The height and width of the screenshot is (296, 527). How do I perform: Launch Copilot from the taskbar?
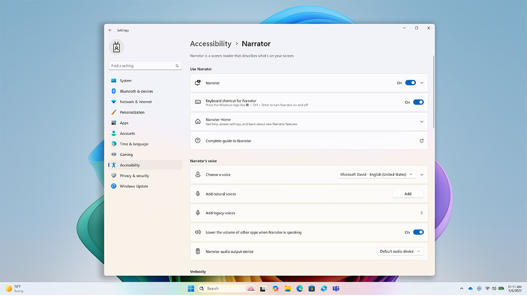[275, 289]
